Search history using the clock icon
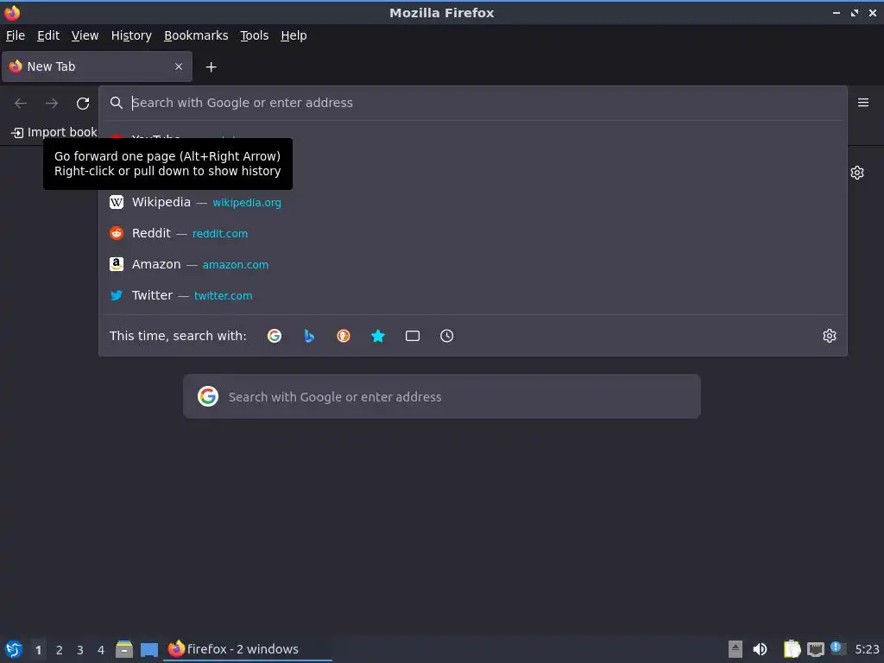Viewport: 884px width, 663px height. tap(446, 336)
